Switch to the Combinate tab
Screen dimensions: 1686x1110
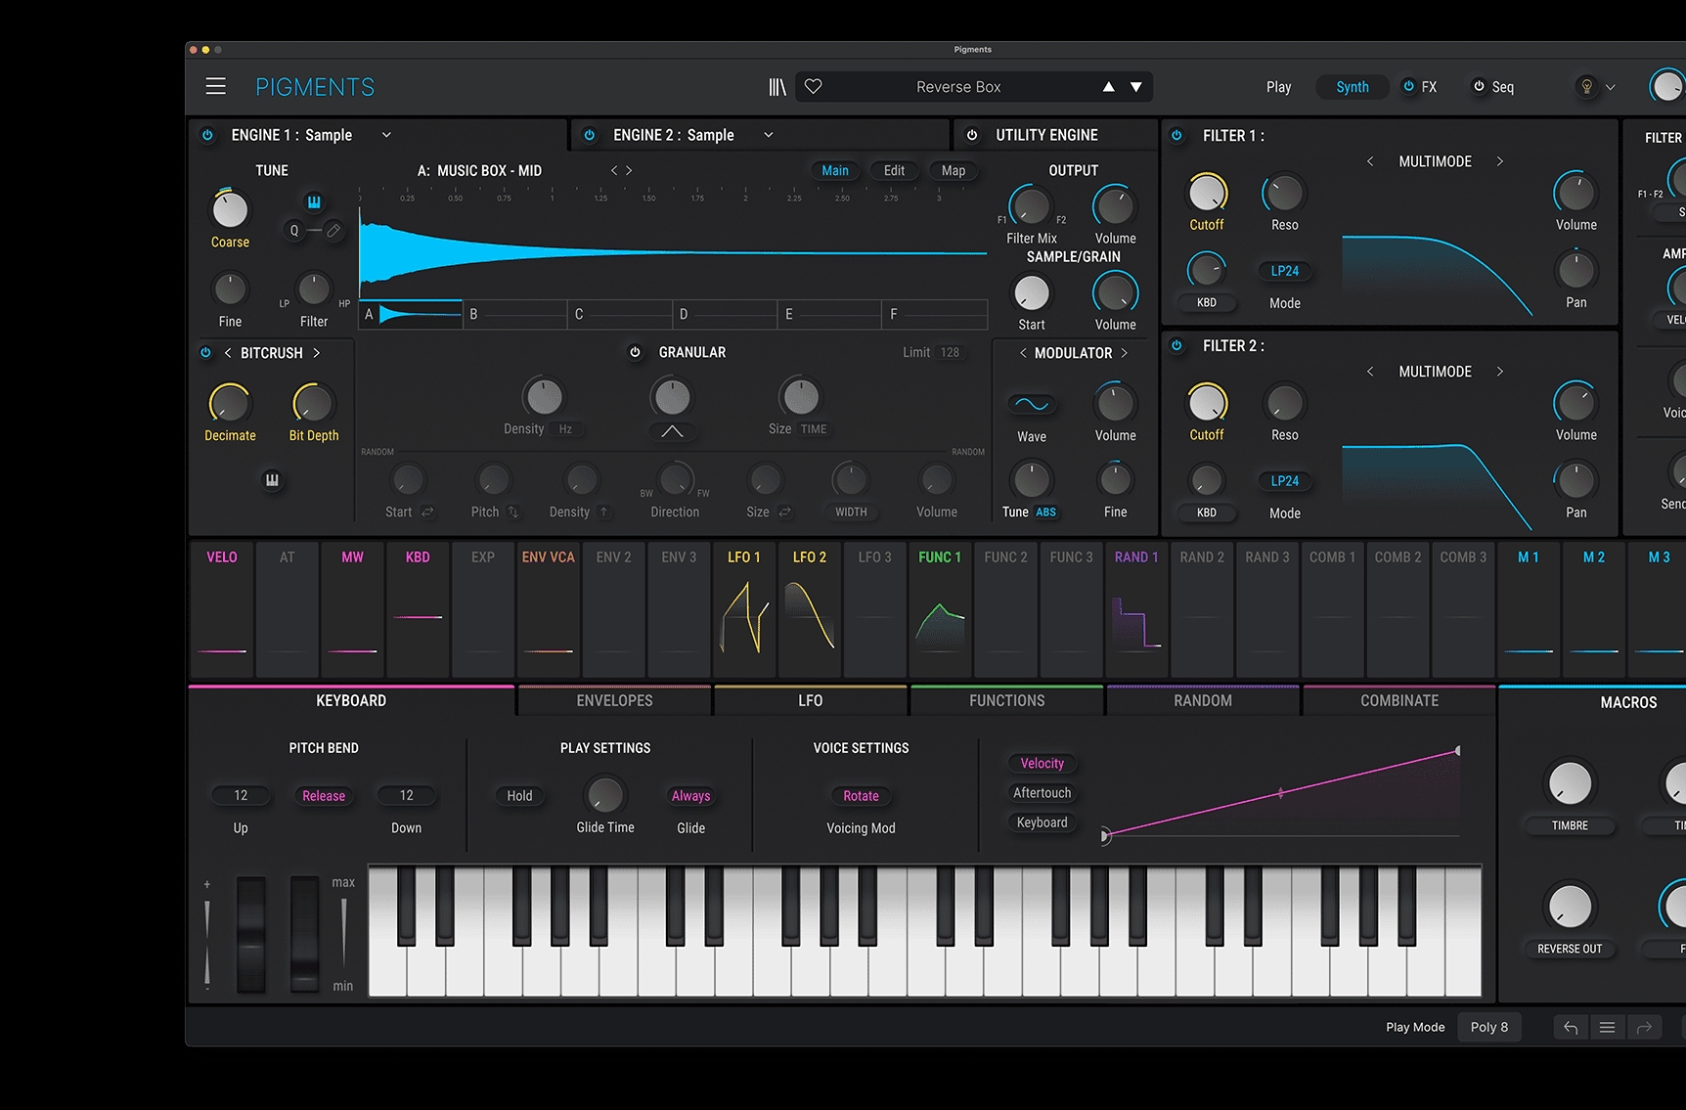coord(1399,700)
